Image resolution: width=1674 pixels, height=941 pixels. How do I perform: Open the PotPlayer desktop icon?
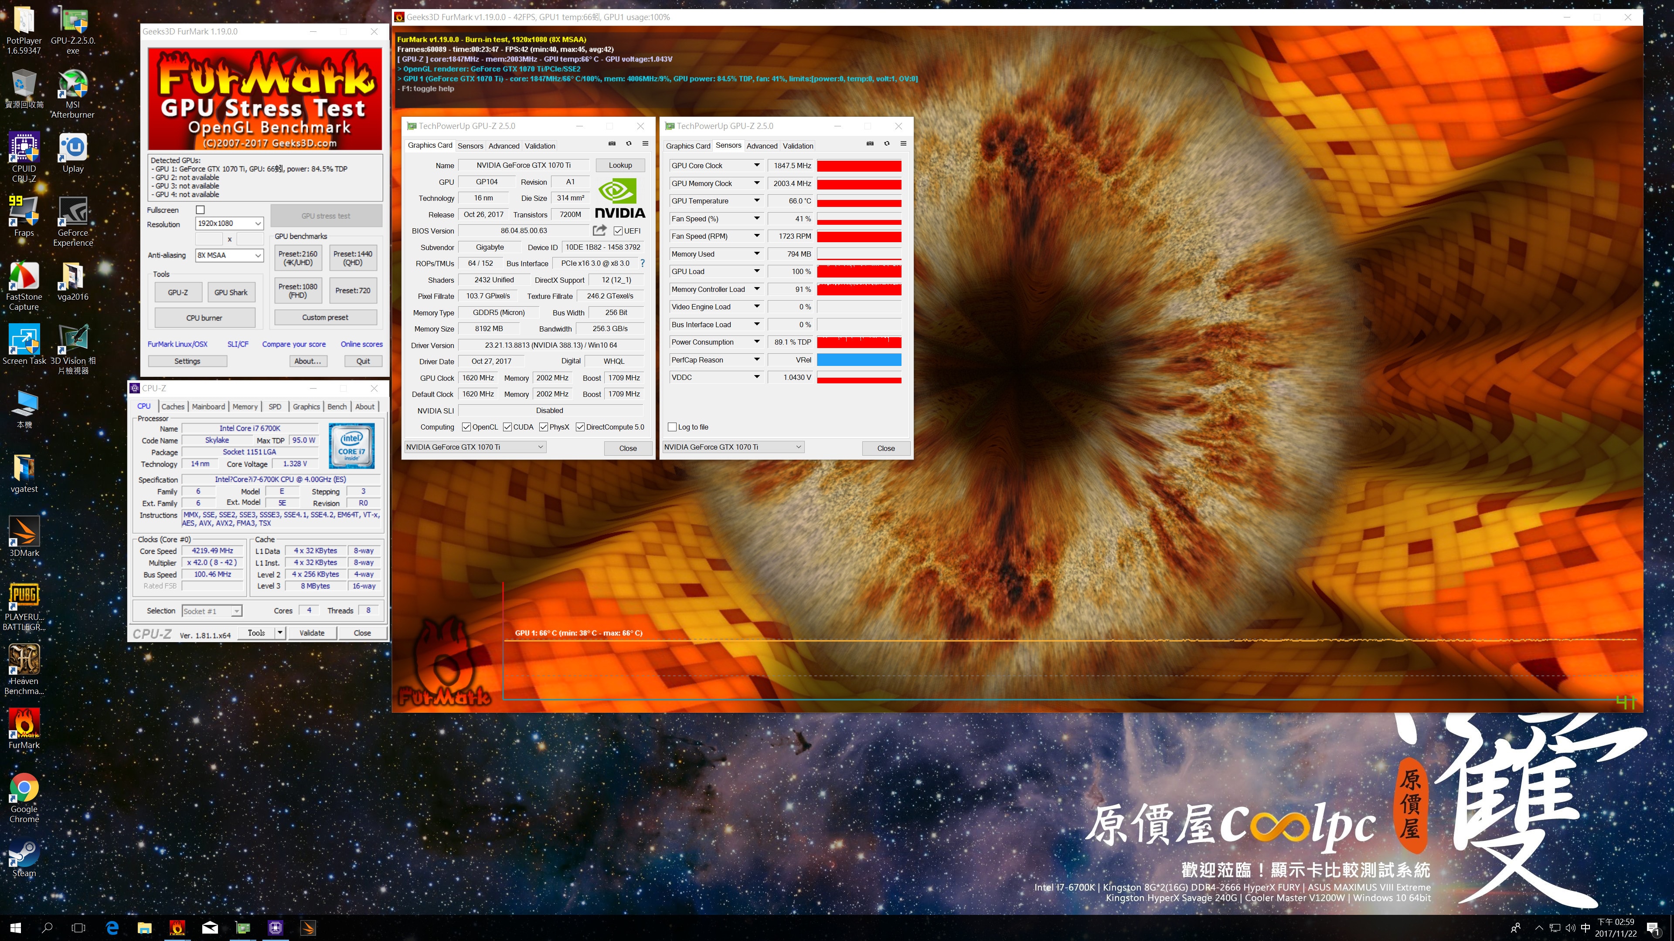point(24,30)
